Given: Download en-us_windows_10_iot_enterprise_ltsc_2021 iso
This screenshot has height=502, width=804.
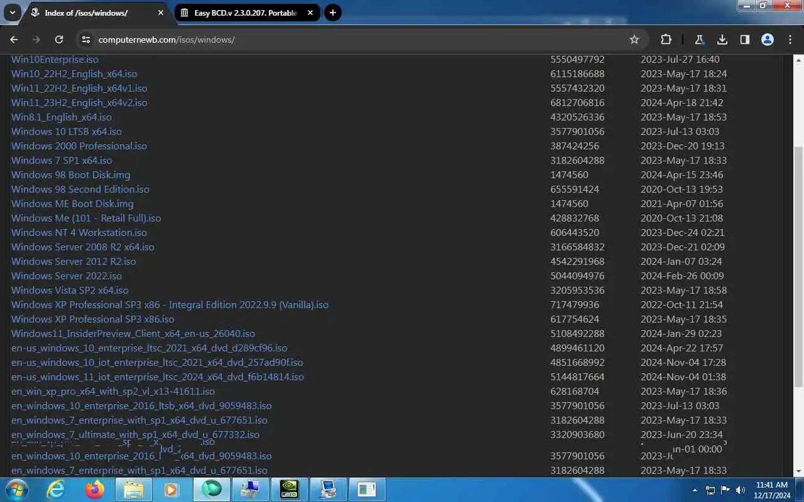Looking at the screenshot, I should [x=157, y=363].
